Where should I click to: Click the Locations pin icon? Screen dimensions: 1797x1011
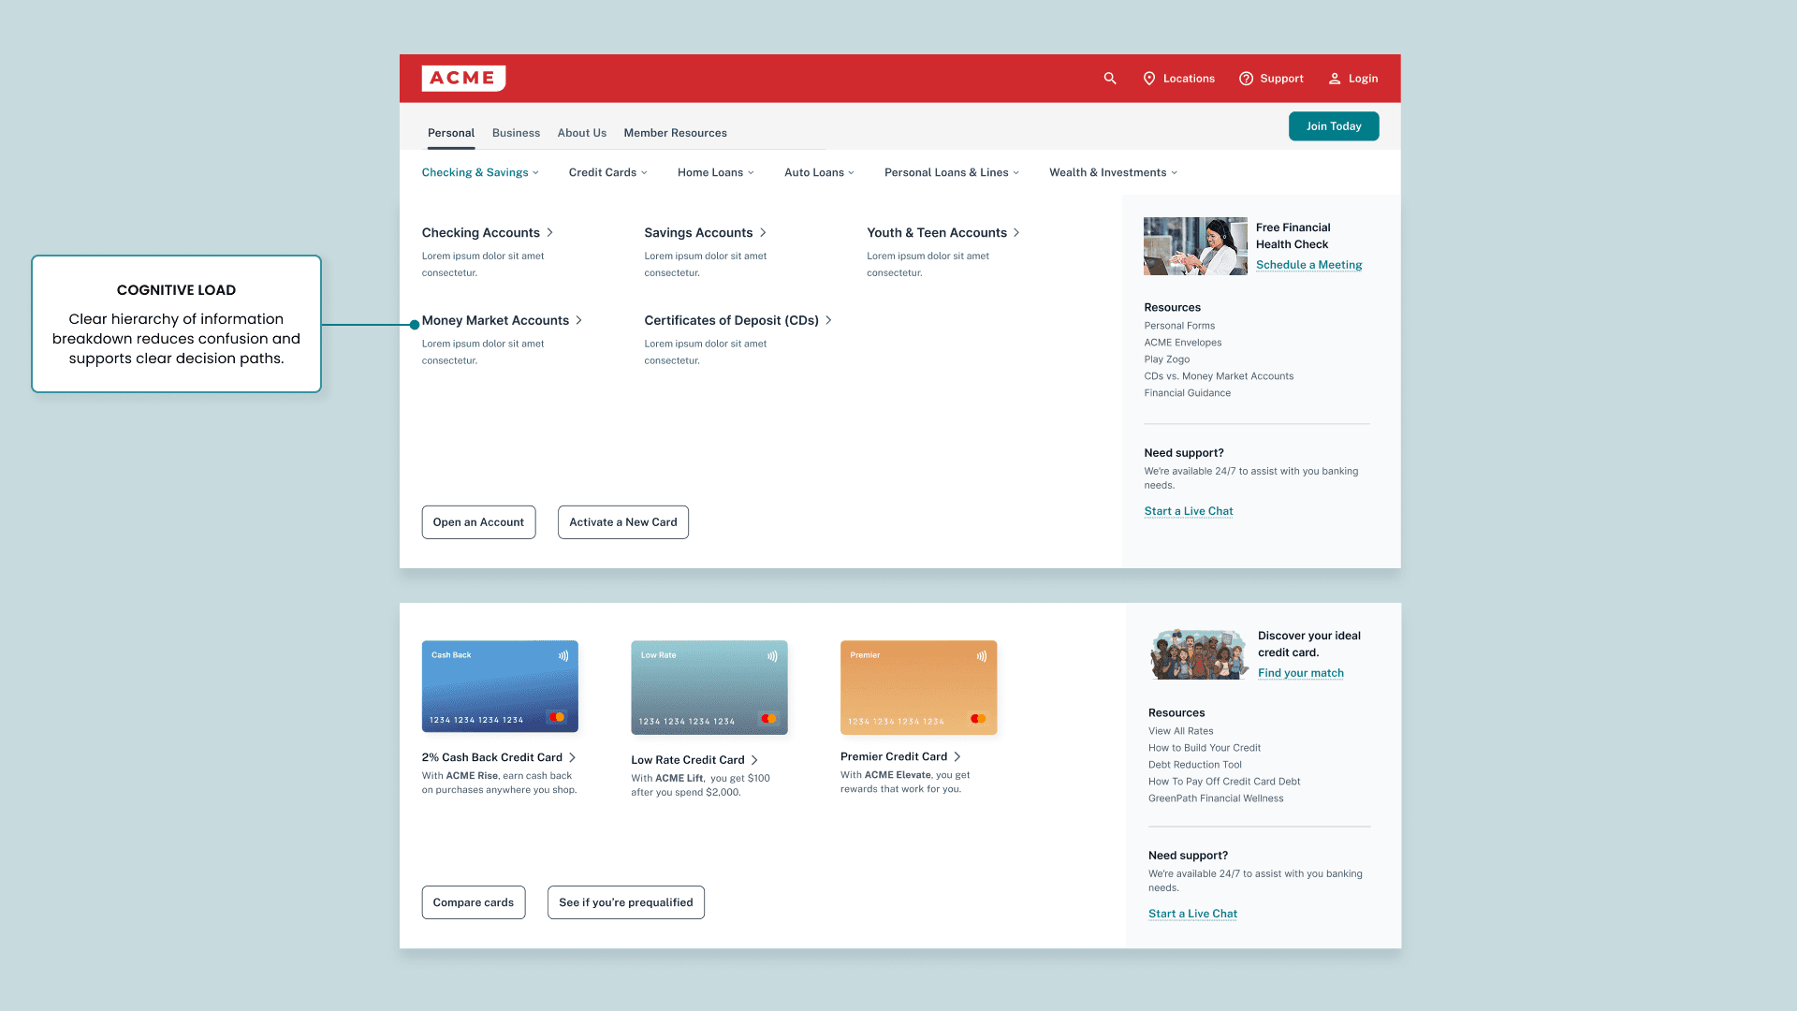point(1149,79)
